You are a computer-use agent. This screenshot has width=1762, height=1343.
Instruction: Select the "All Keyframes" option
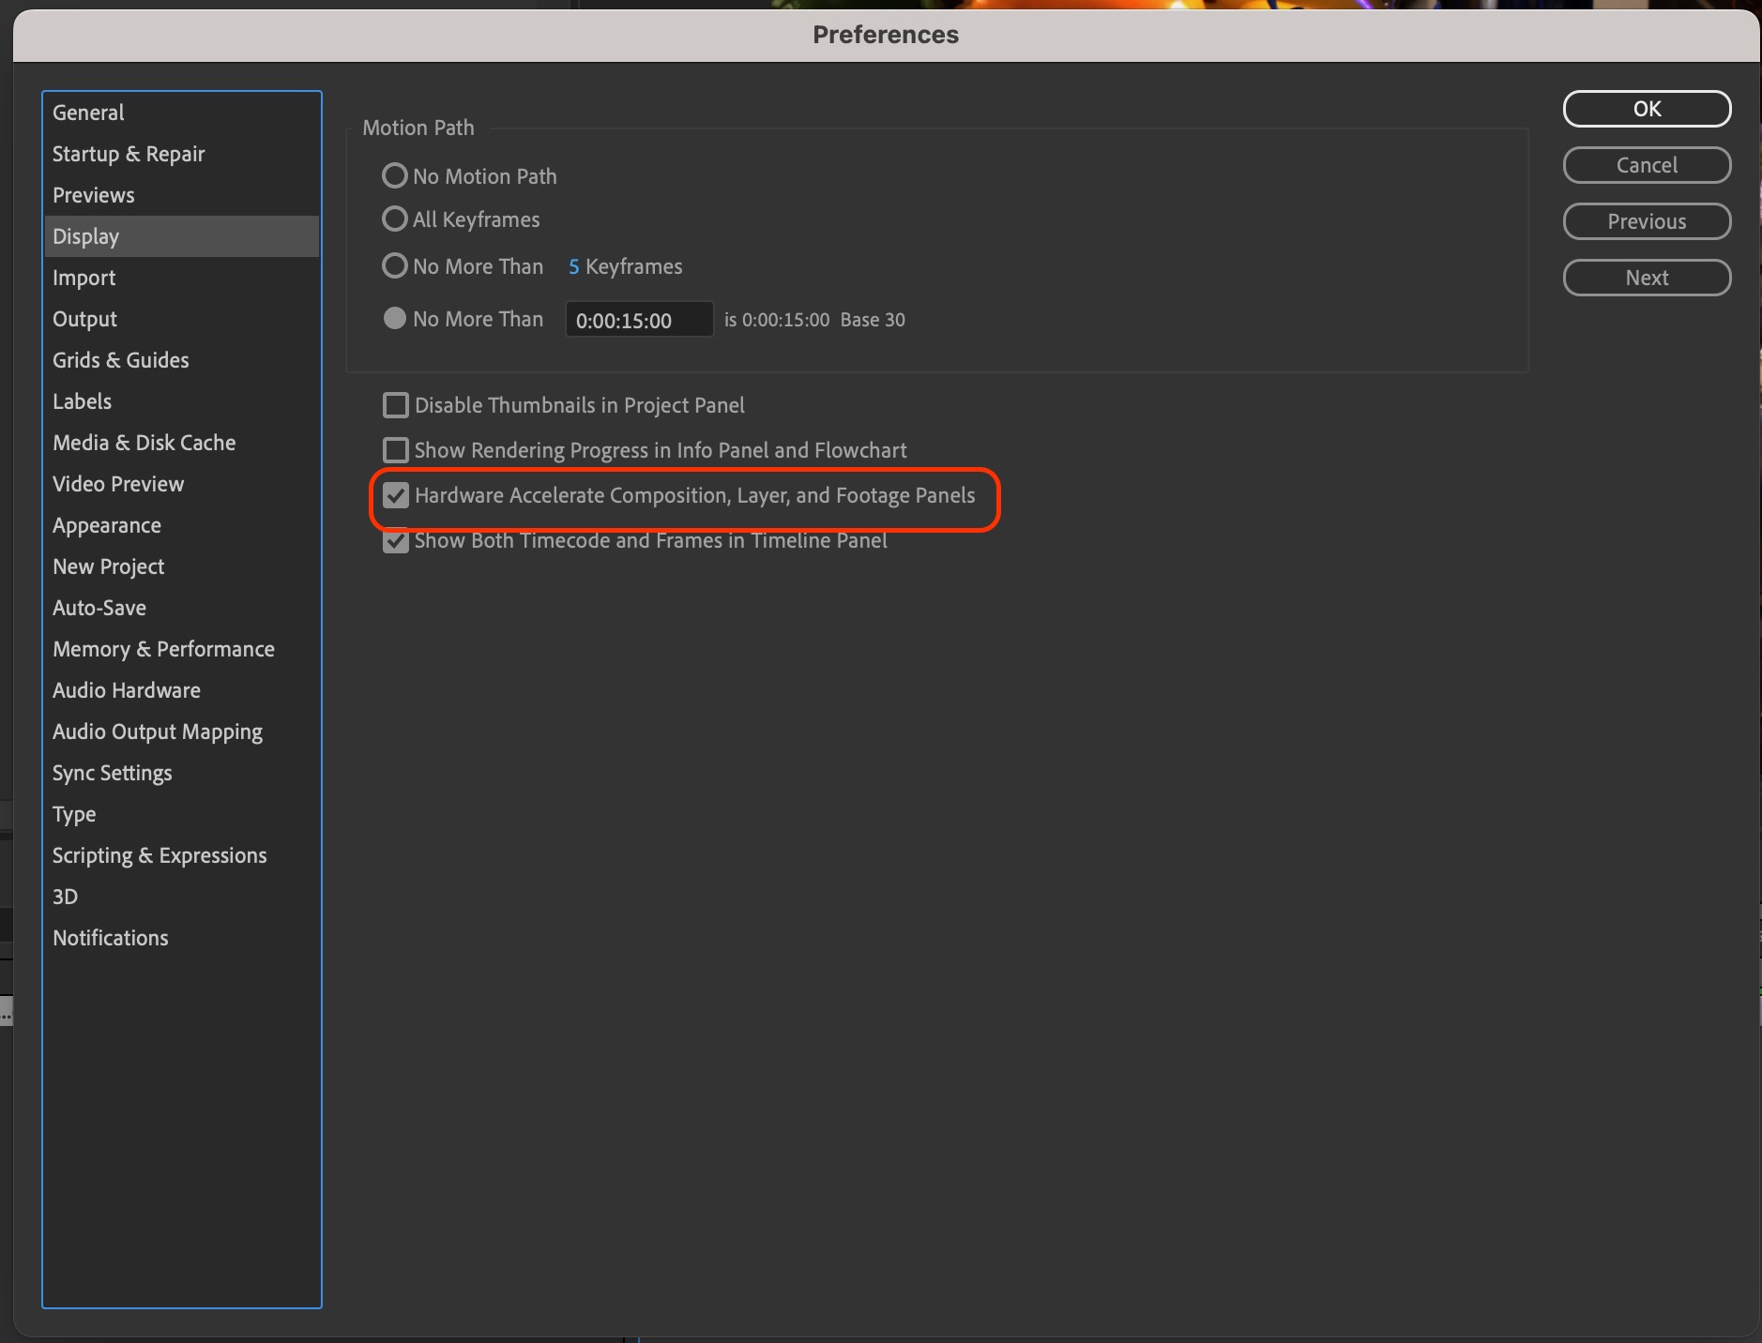(x=394, y=219)
